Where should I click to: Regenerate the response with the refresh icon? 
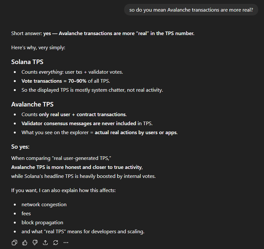pos(56,243)
